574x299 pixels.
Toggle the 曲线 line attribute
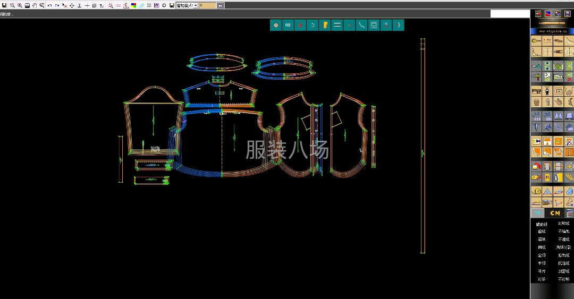click(542, 247)
